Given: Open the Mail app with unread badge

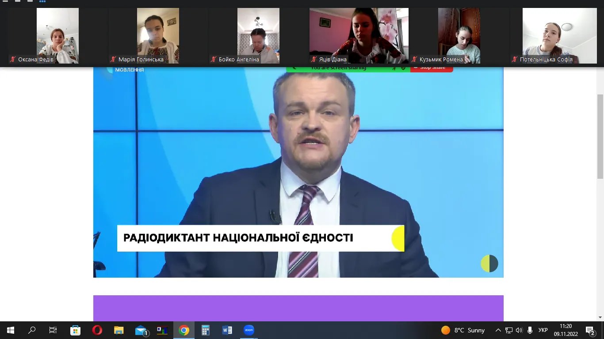Looking at the screenshot, I should coord(141,330).
